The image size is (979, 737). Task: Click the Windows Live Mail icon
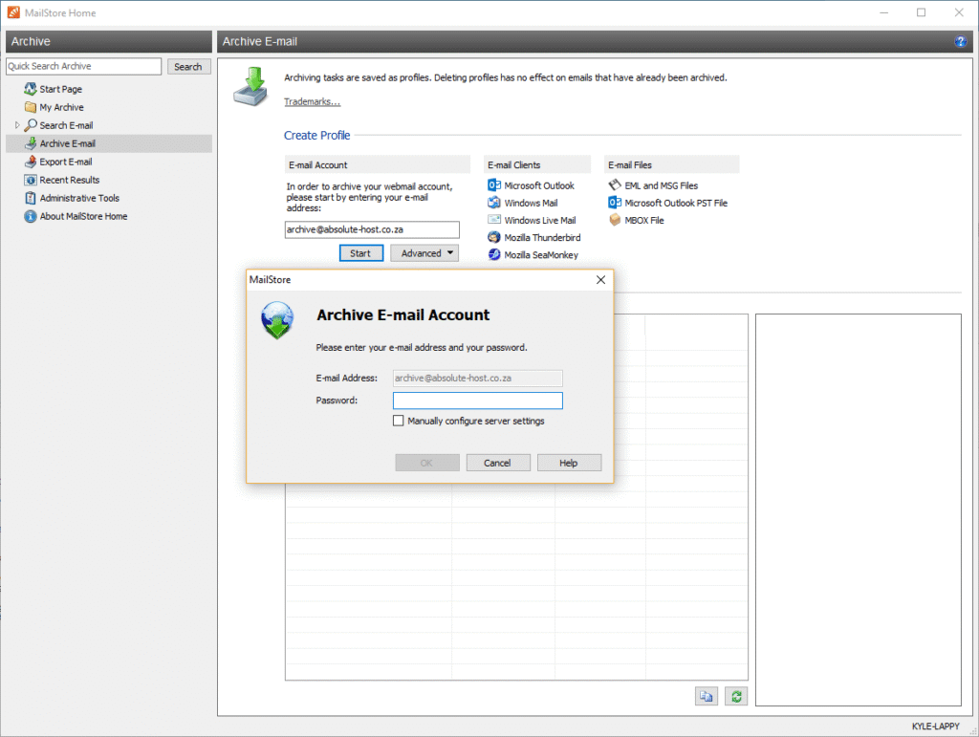pos(494,220)
